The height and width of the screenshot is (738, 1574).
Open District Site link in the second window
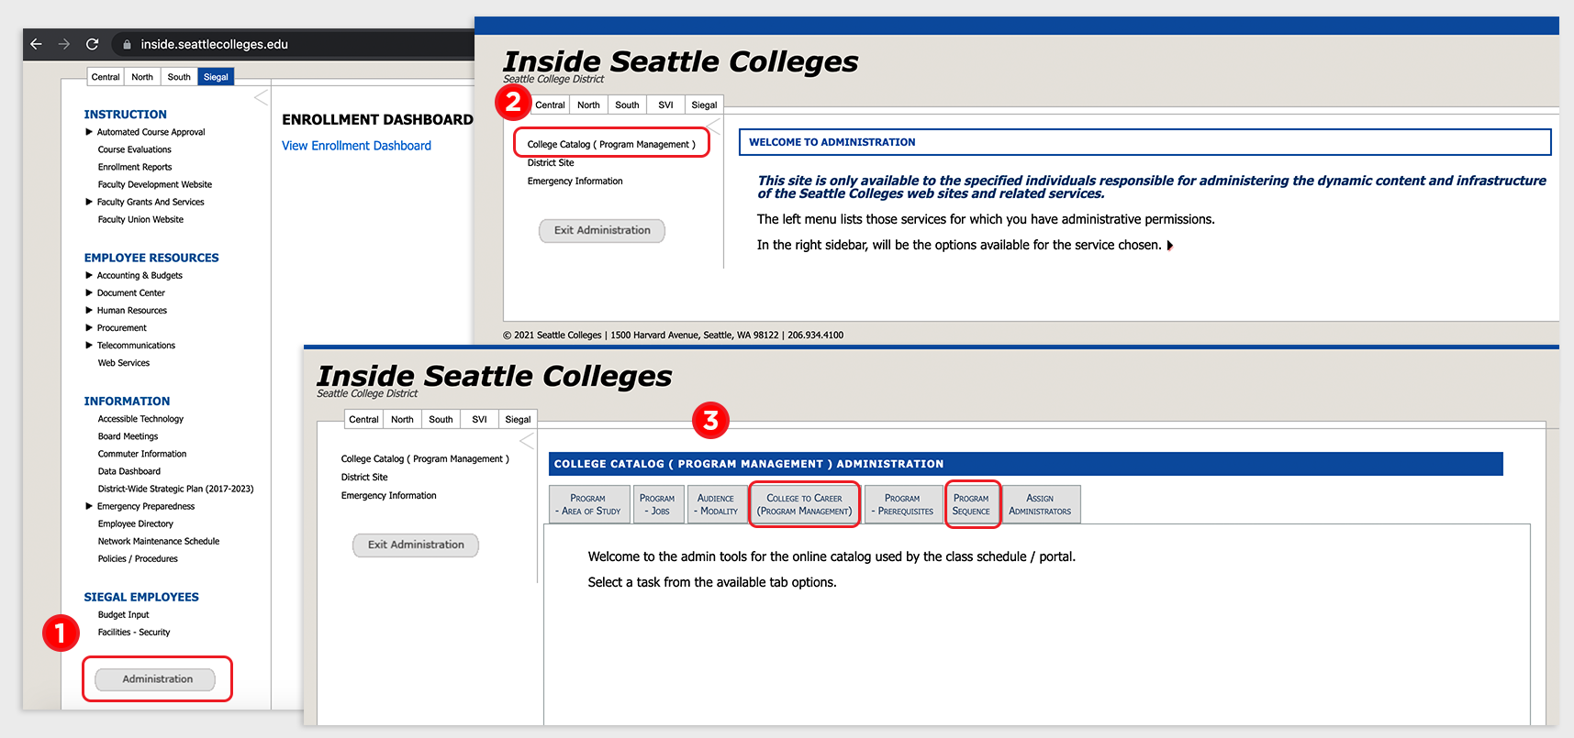[551, 162]
